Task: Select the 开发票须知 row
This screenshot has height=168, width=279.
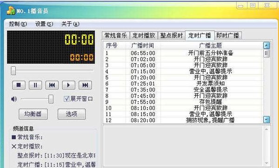Action: point(183,84)
